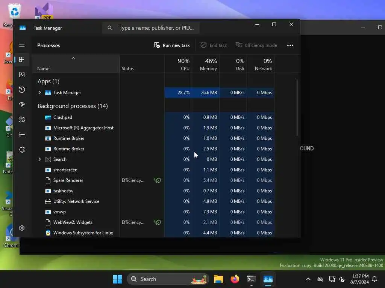385x288 pixels.
Task: Open Firefox from the taskbar
Action: [x=235, y=279]
